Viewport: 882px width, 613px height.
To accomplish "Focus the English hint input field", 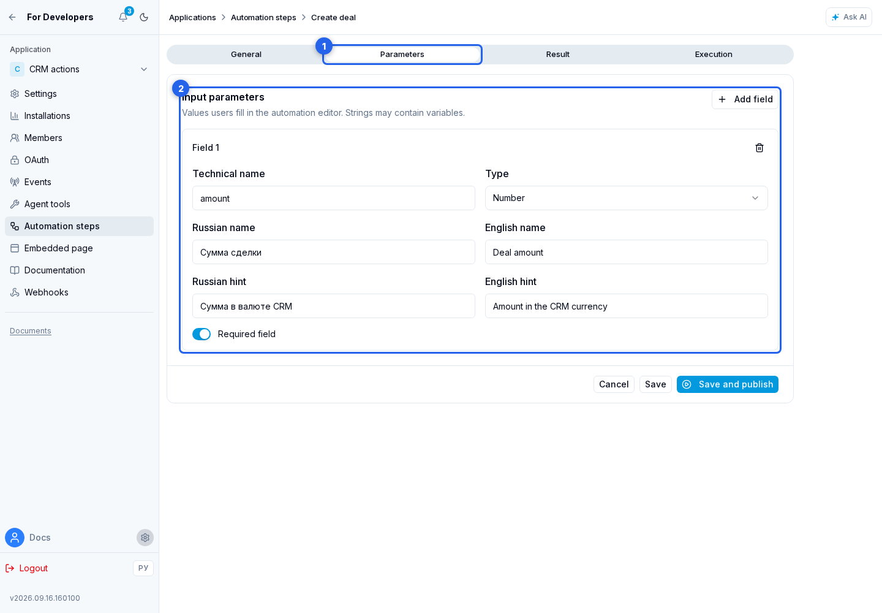I will [x=627, y=306].
